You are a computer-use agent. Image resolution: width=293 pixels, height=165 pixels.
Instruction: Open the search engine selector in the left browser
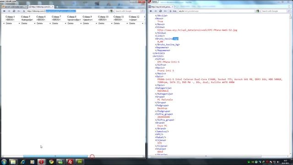click(x=112, y=11)
